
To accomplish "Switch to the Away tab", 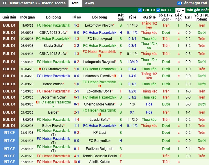I will pos(90,3).
